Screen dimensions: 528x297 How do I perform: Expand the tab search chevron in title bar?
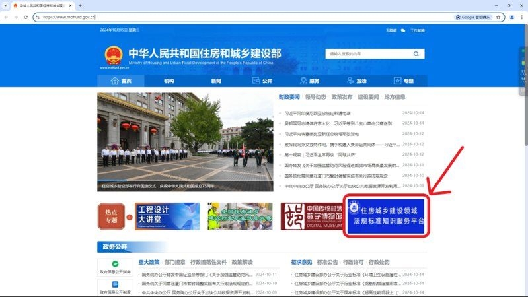pos(5,6)
